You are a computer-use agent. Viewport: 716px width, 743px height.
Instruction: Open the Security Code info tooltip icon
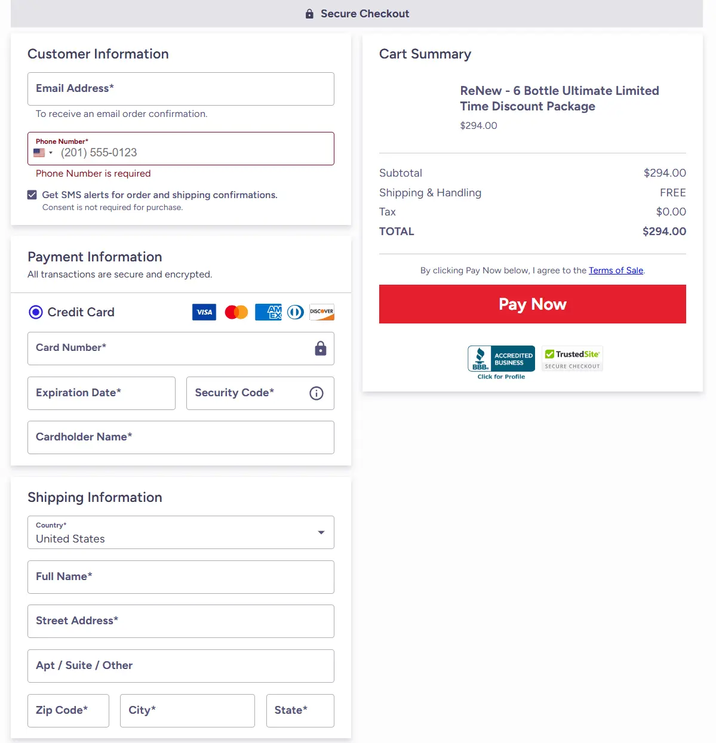[x=316, y=393]
